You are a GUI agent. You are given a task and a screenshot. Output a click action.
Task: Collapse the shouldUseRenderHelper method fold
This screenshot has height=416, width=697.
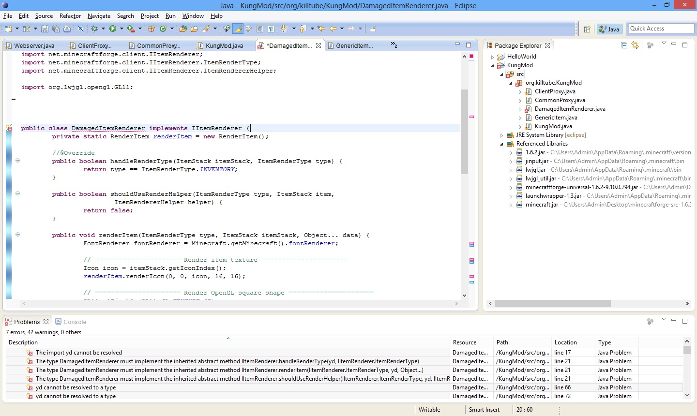coord(17,193)
